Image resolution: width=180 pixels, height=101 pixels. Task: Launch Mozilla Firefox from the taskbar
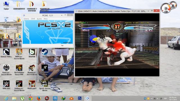tap(39, 98)
